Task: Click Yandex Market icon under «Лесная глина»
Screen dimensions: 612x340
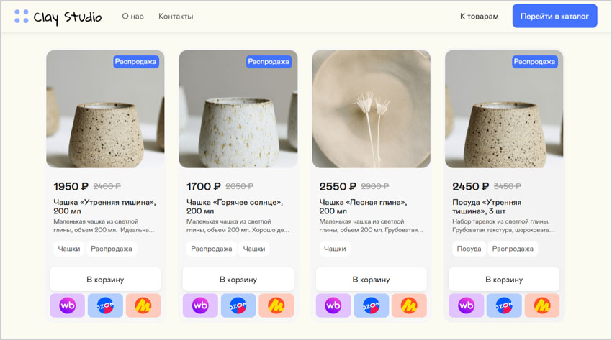Action: pos(409,305)
